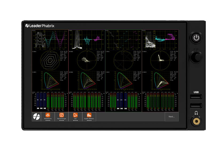Select the SDI C audio meters panel
The height and width of the screenshot is (150, 224).
click(123, 102)
